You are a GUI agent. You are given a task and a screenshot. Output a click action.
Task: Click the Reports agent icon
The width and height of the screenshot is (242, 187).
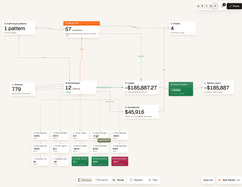tap(172, 85)
